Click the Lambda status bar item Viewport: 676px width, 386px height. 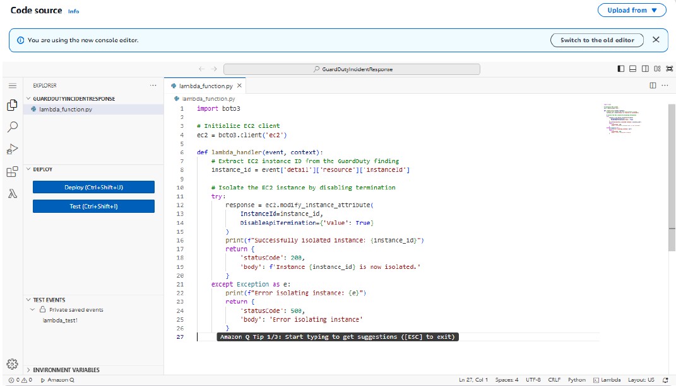point(607,380)
